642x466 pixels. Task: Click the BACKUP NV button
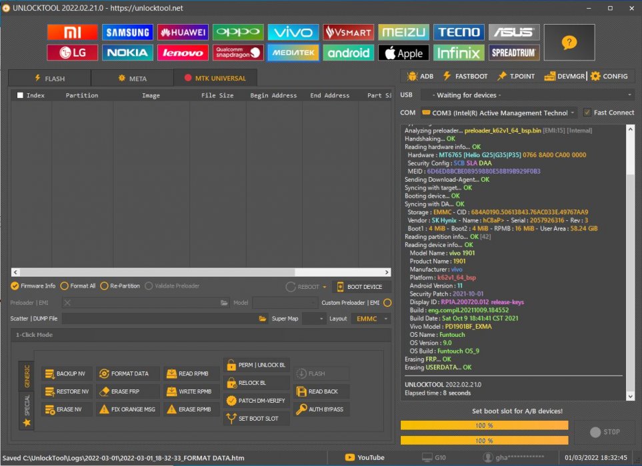click(x=66, y=373)
